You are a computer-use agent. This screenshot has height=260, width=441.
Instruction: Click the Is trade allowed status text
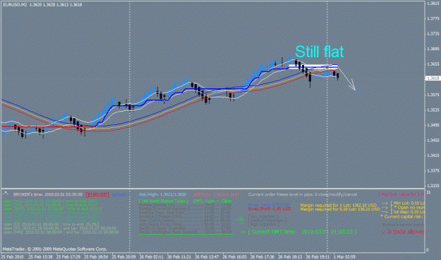404,232
